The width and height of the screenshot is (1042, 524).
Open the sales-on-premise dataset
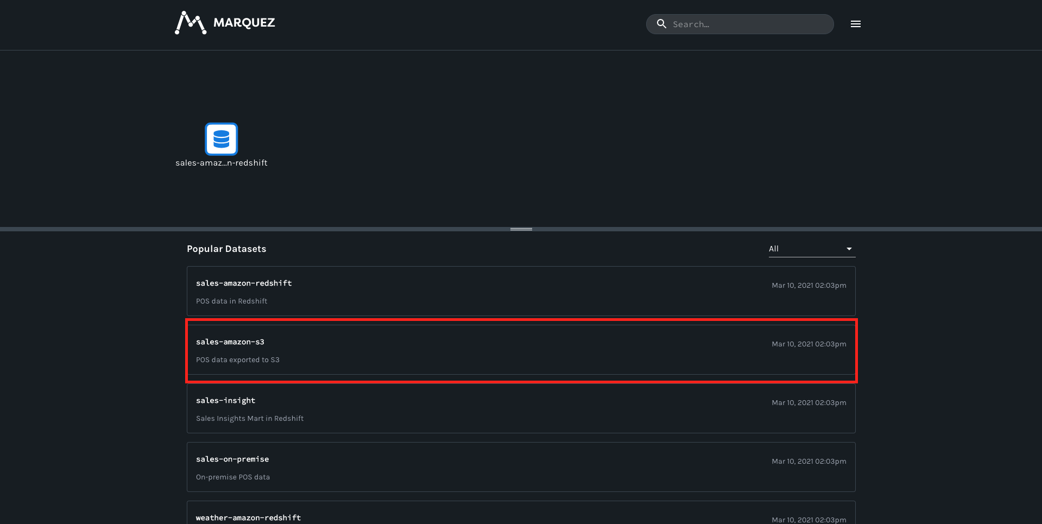232,459
